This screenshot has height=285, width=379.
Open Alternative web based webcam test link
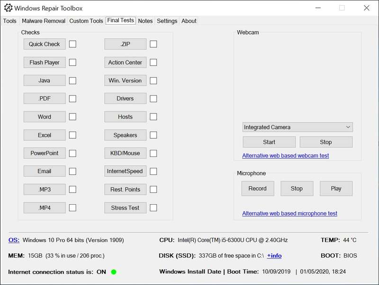[285, 155]
